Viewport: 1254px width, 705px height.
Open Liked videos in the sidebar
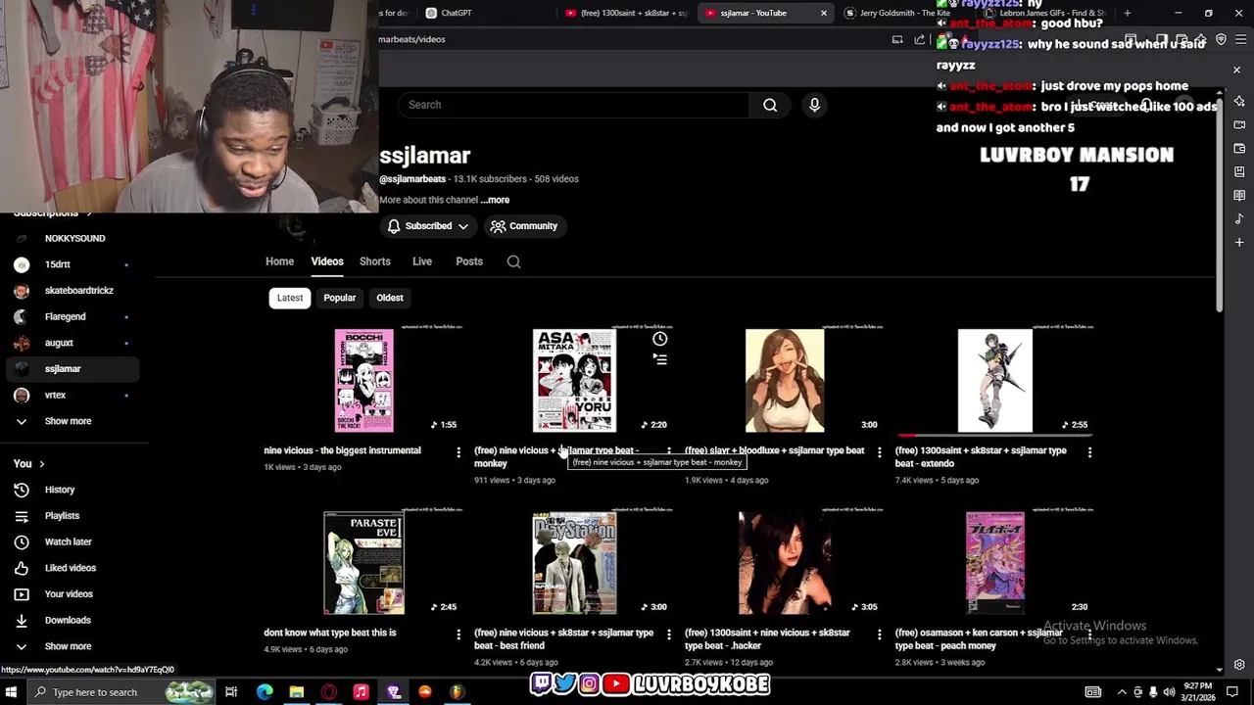[70, 568]
